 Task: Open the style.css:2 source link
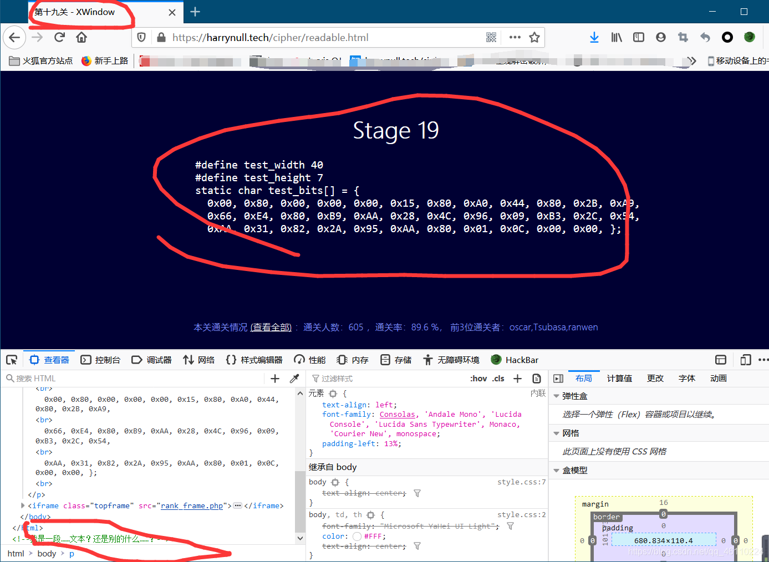(522, 515)
